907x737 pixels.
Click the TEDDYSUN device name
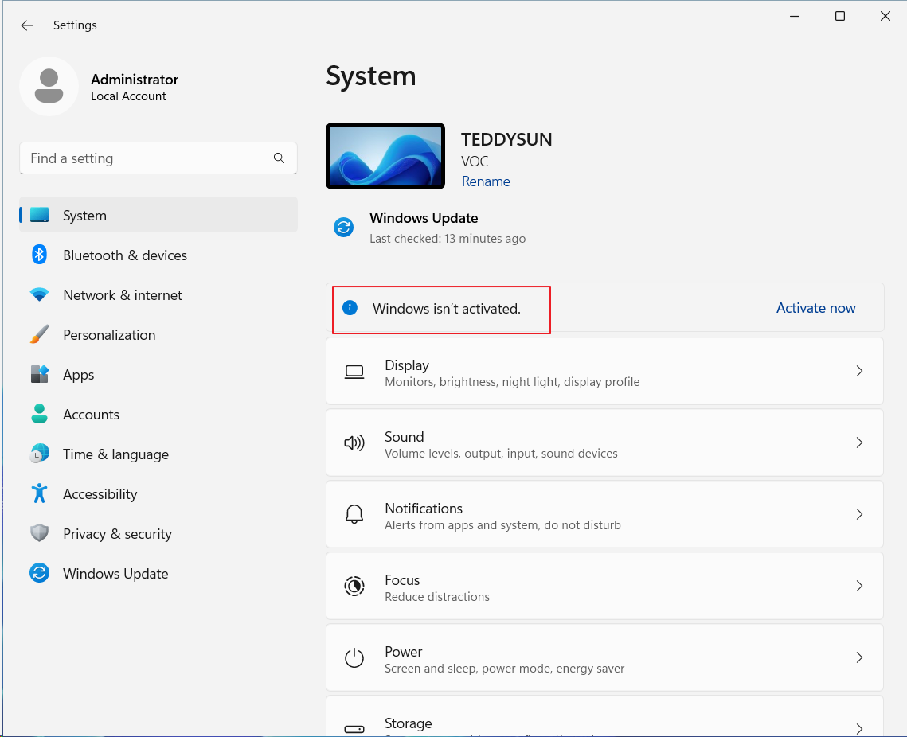point(506,139)
